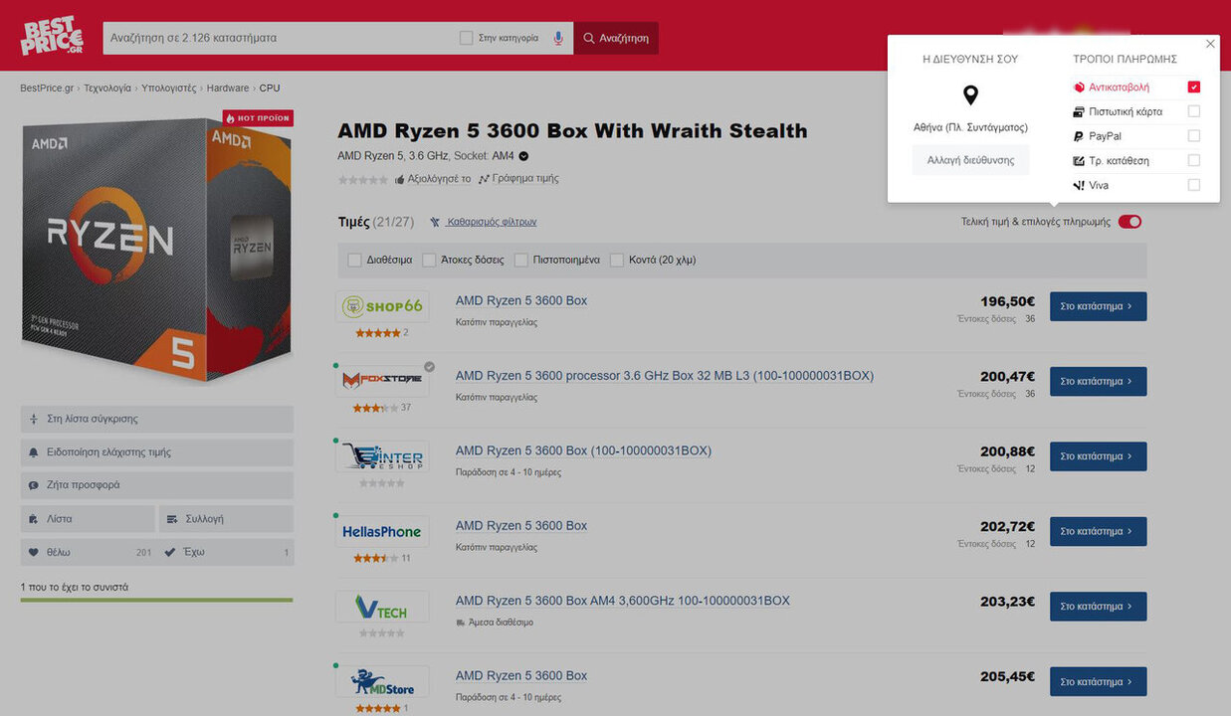Go to store for the 200,47€ offer
The height and width of the screenshot is (716, 1231).
coord(1098,381)
